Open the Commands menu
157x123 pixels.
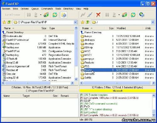tap(47, 9)
